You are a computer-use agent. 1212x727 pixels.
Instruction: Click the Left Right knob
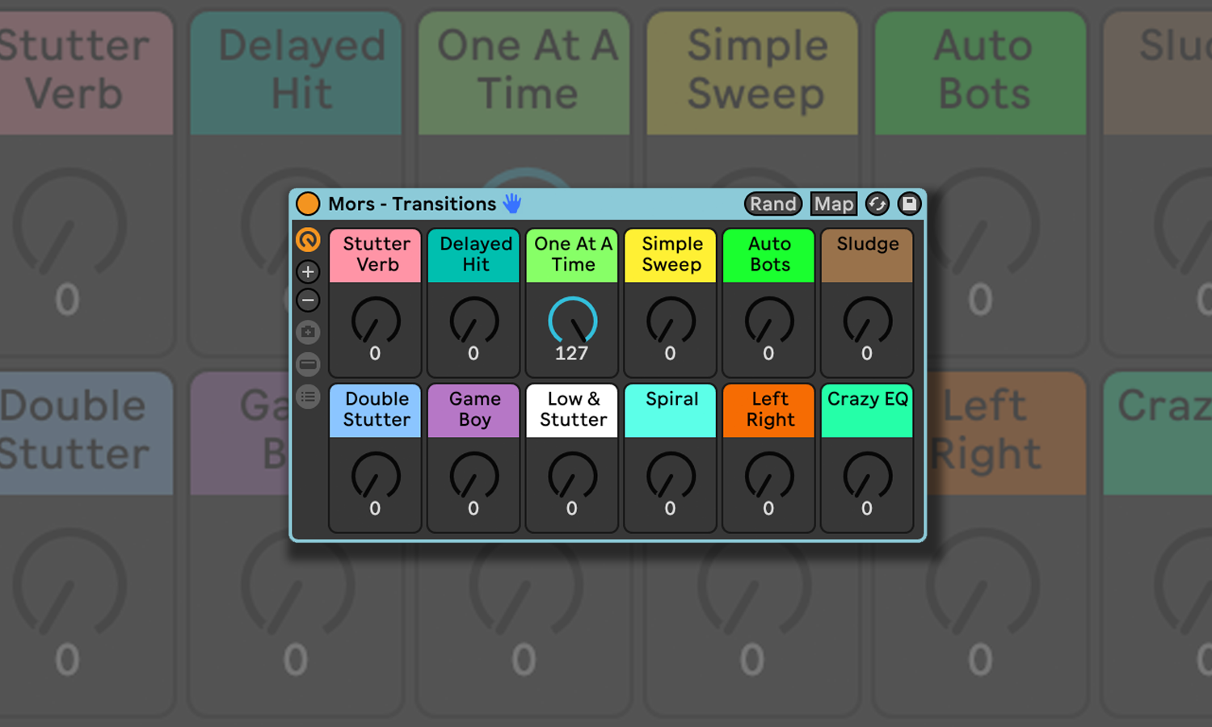coord(769,475)
